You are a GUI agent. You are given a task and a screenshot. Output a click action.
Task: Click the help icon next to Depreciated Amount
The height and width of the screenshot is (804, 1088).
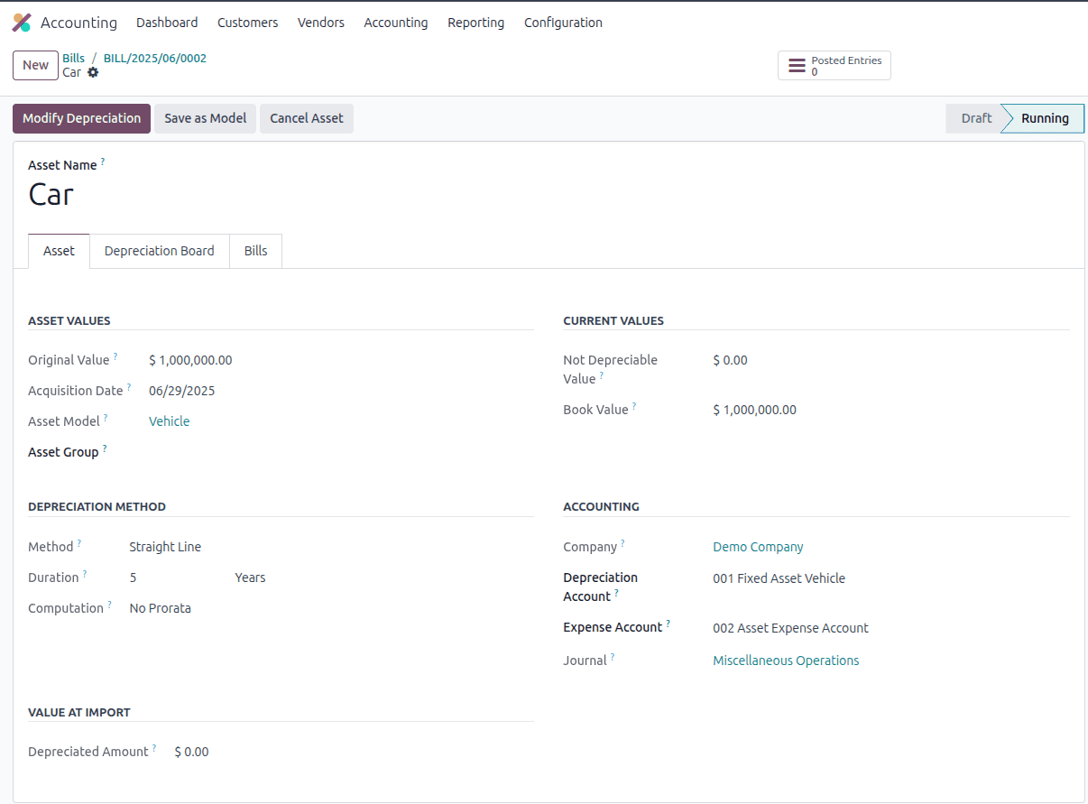154,746
